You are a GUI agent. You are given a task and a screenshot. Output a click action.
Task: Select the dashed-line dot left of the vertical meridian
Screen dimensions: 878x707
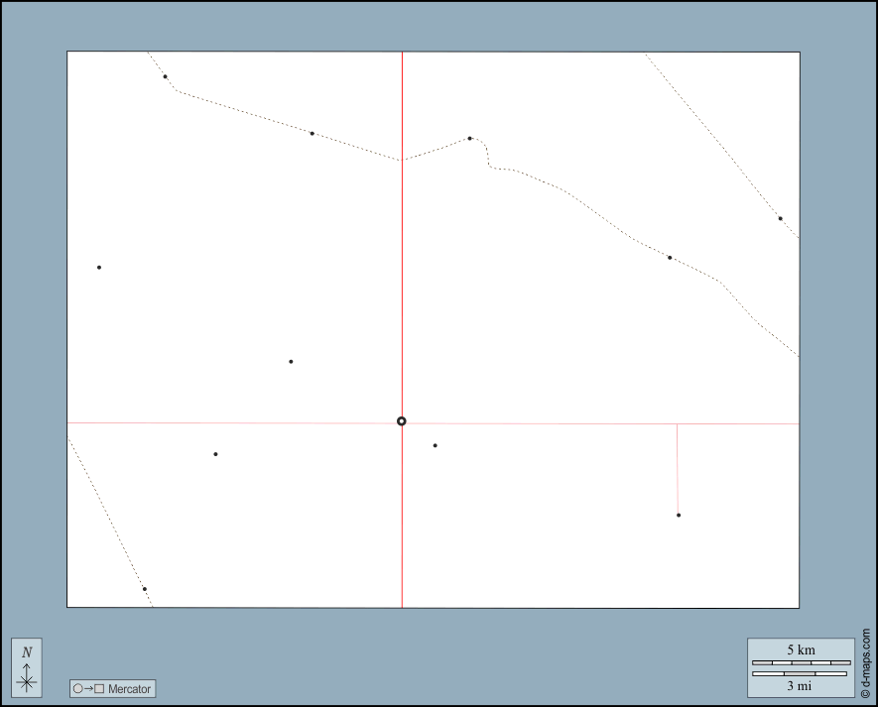[312, 133]
